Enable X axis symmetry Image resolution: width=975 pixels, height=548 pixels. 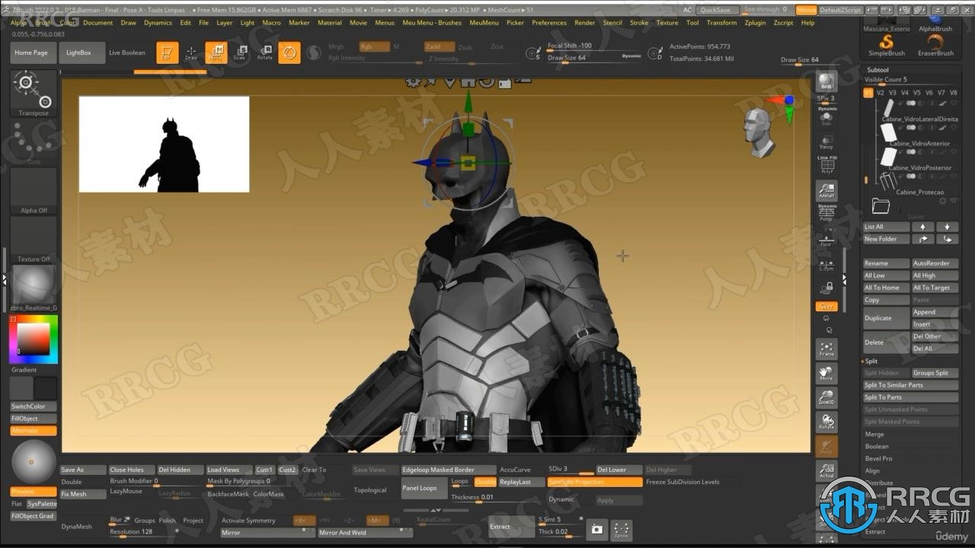304,521
